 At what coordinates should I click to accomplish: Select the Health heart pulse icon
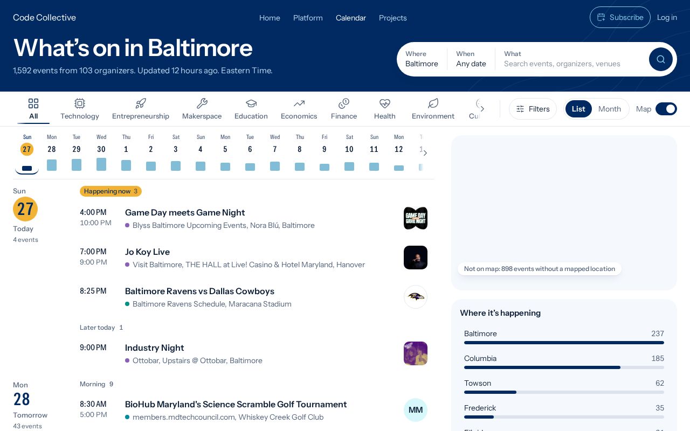(385, 103)
